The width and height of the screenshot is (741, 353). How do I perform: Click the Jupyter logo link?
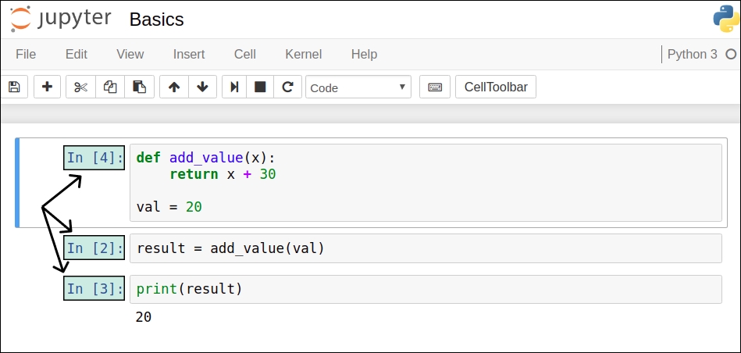point(61,19)
